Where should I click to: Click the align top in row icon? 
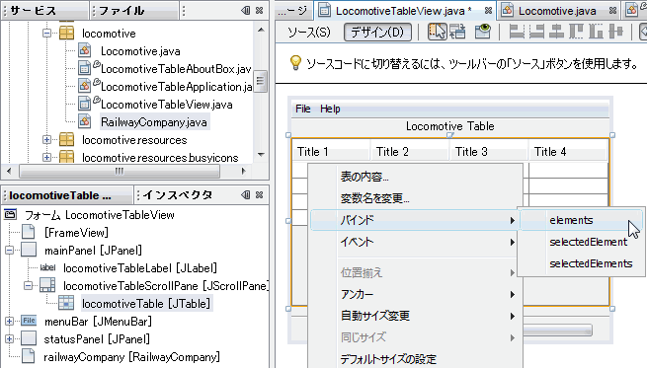576,32
